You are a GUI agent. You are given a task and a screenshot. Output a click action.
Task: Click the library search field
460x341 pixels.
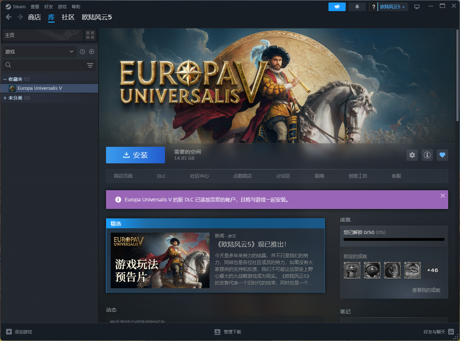point(43,65)
